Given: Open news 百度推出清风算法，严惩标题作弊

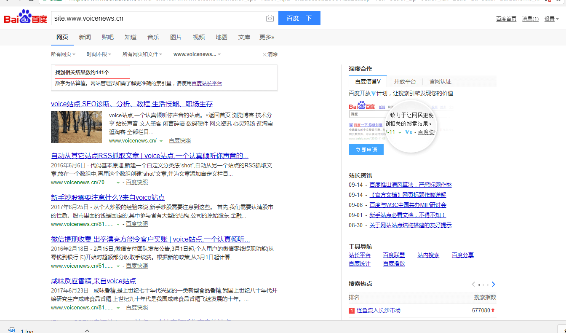Looking at the screenshot, I should coord(411,185).
